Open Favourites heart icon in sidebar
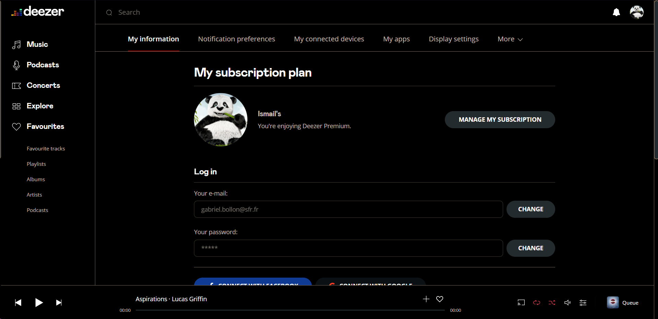Viewport: 658px width, 319px height. [x=16, y=127]
